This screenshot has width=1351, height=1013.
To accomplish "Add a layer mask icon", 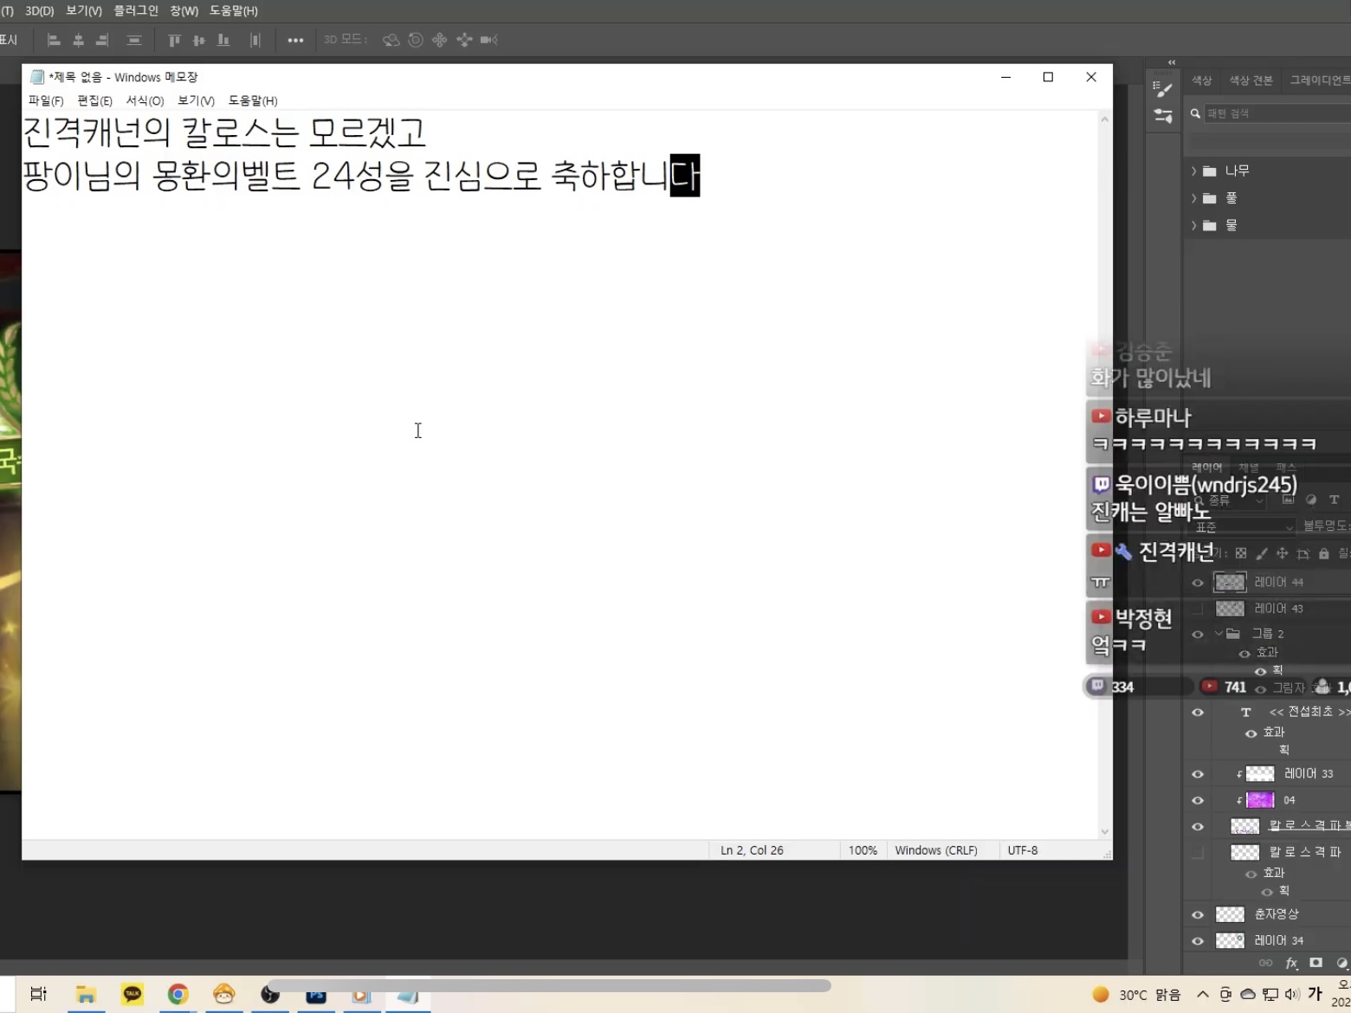I will pyautogui.click(x=1316, y=963).
